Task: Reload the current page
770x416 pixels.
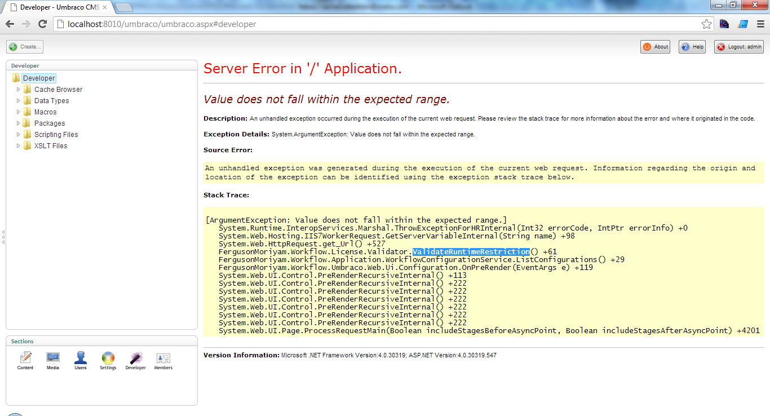Action: coord(42,24)
